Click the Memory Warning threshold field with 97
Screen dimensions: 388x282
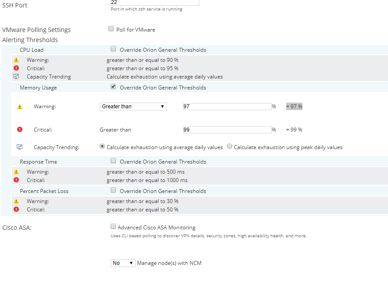pos(227,107)
